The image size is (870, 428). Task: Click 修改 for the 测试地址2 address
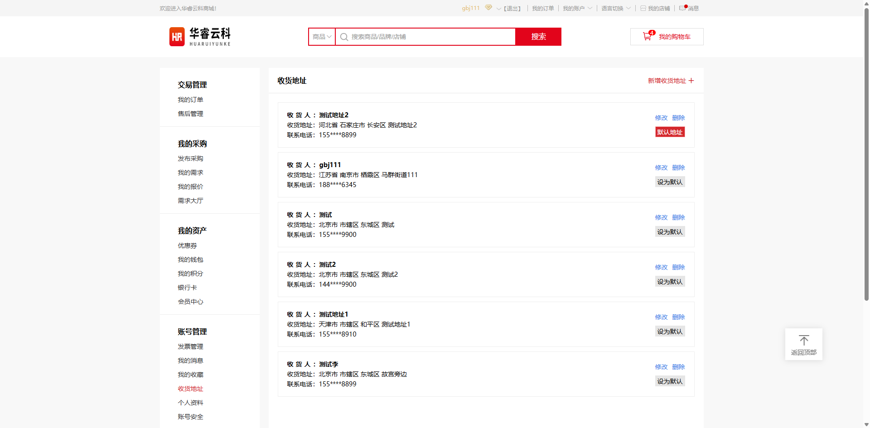[661, 118]
